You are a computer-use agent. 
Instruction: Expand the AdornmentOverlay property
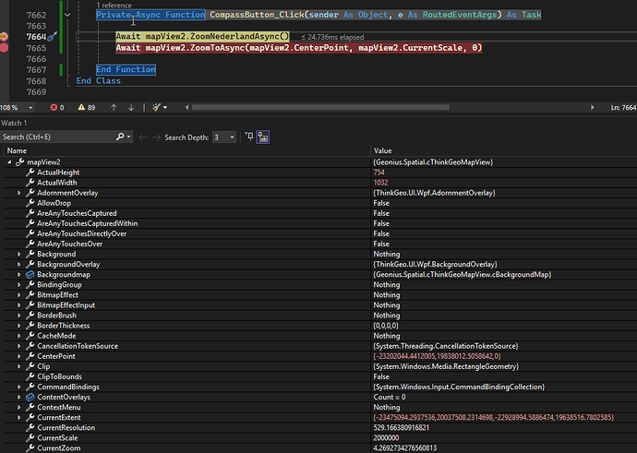click(x=18, y=193)
